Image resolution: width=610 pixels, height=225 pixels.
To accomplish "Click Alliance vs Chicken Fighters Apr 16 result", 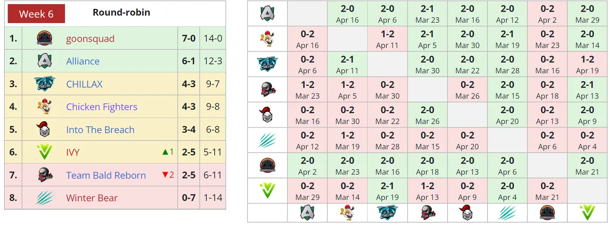I will coord(347,13).
